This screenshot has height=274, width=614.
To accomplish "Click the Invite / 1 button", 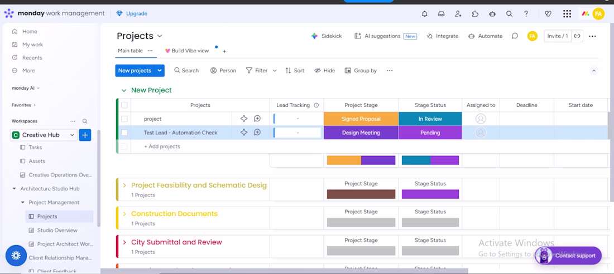I will (x=558, y=36).
